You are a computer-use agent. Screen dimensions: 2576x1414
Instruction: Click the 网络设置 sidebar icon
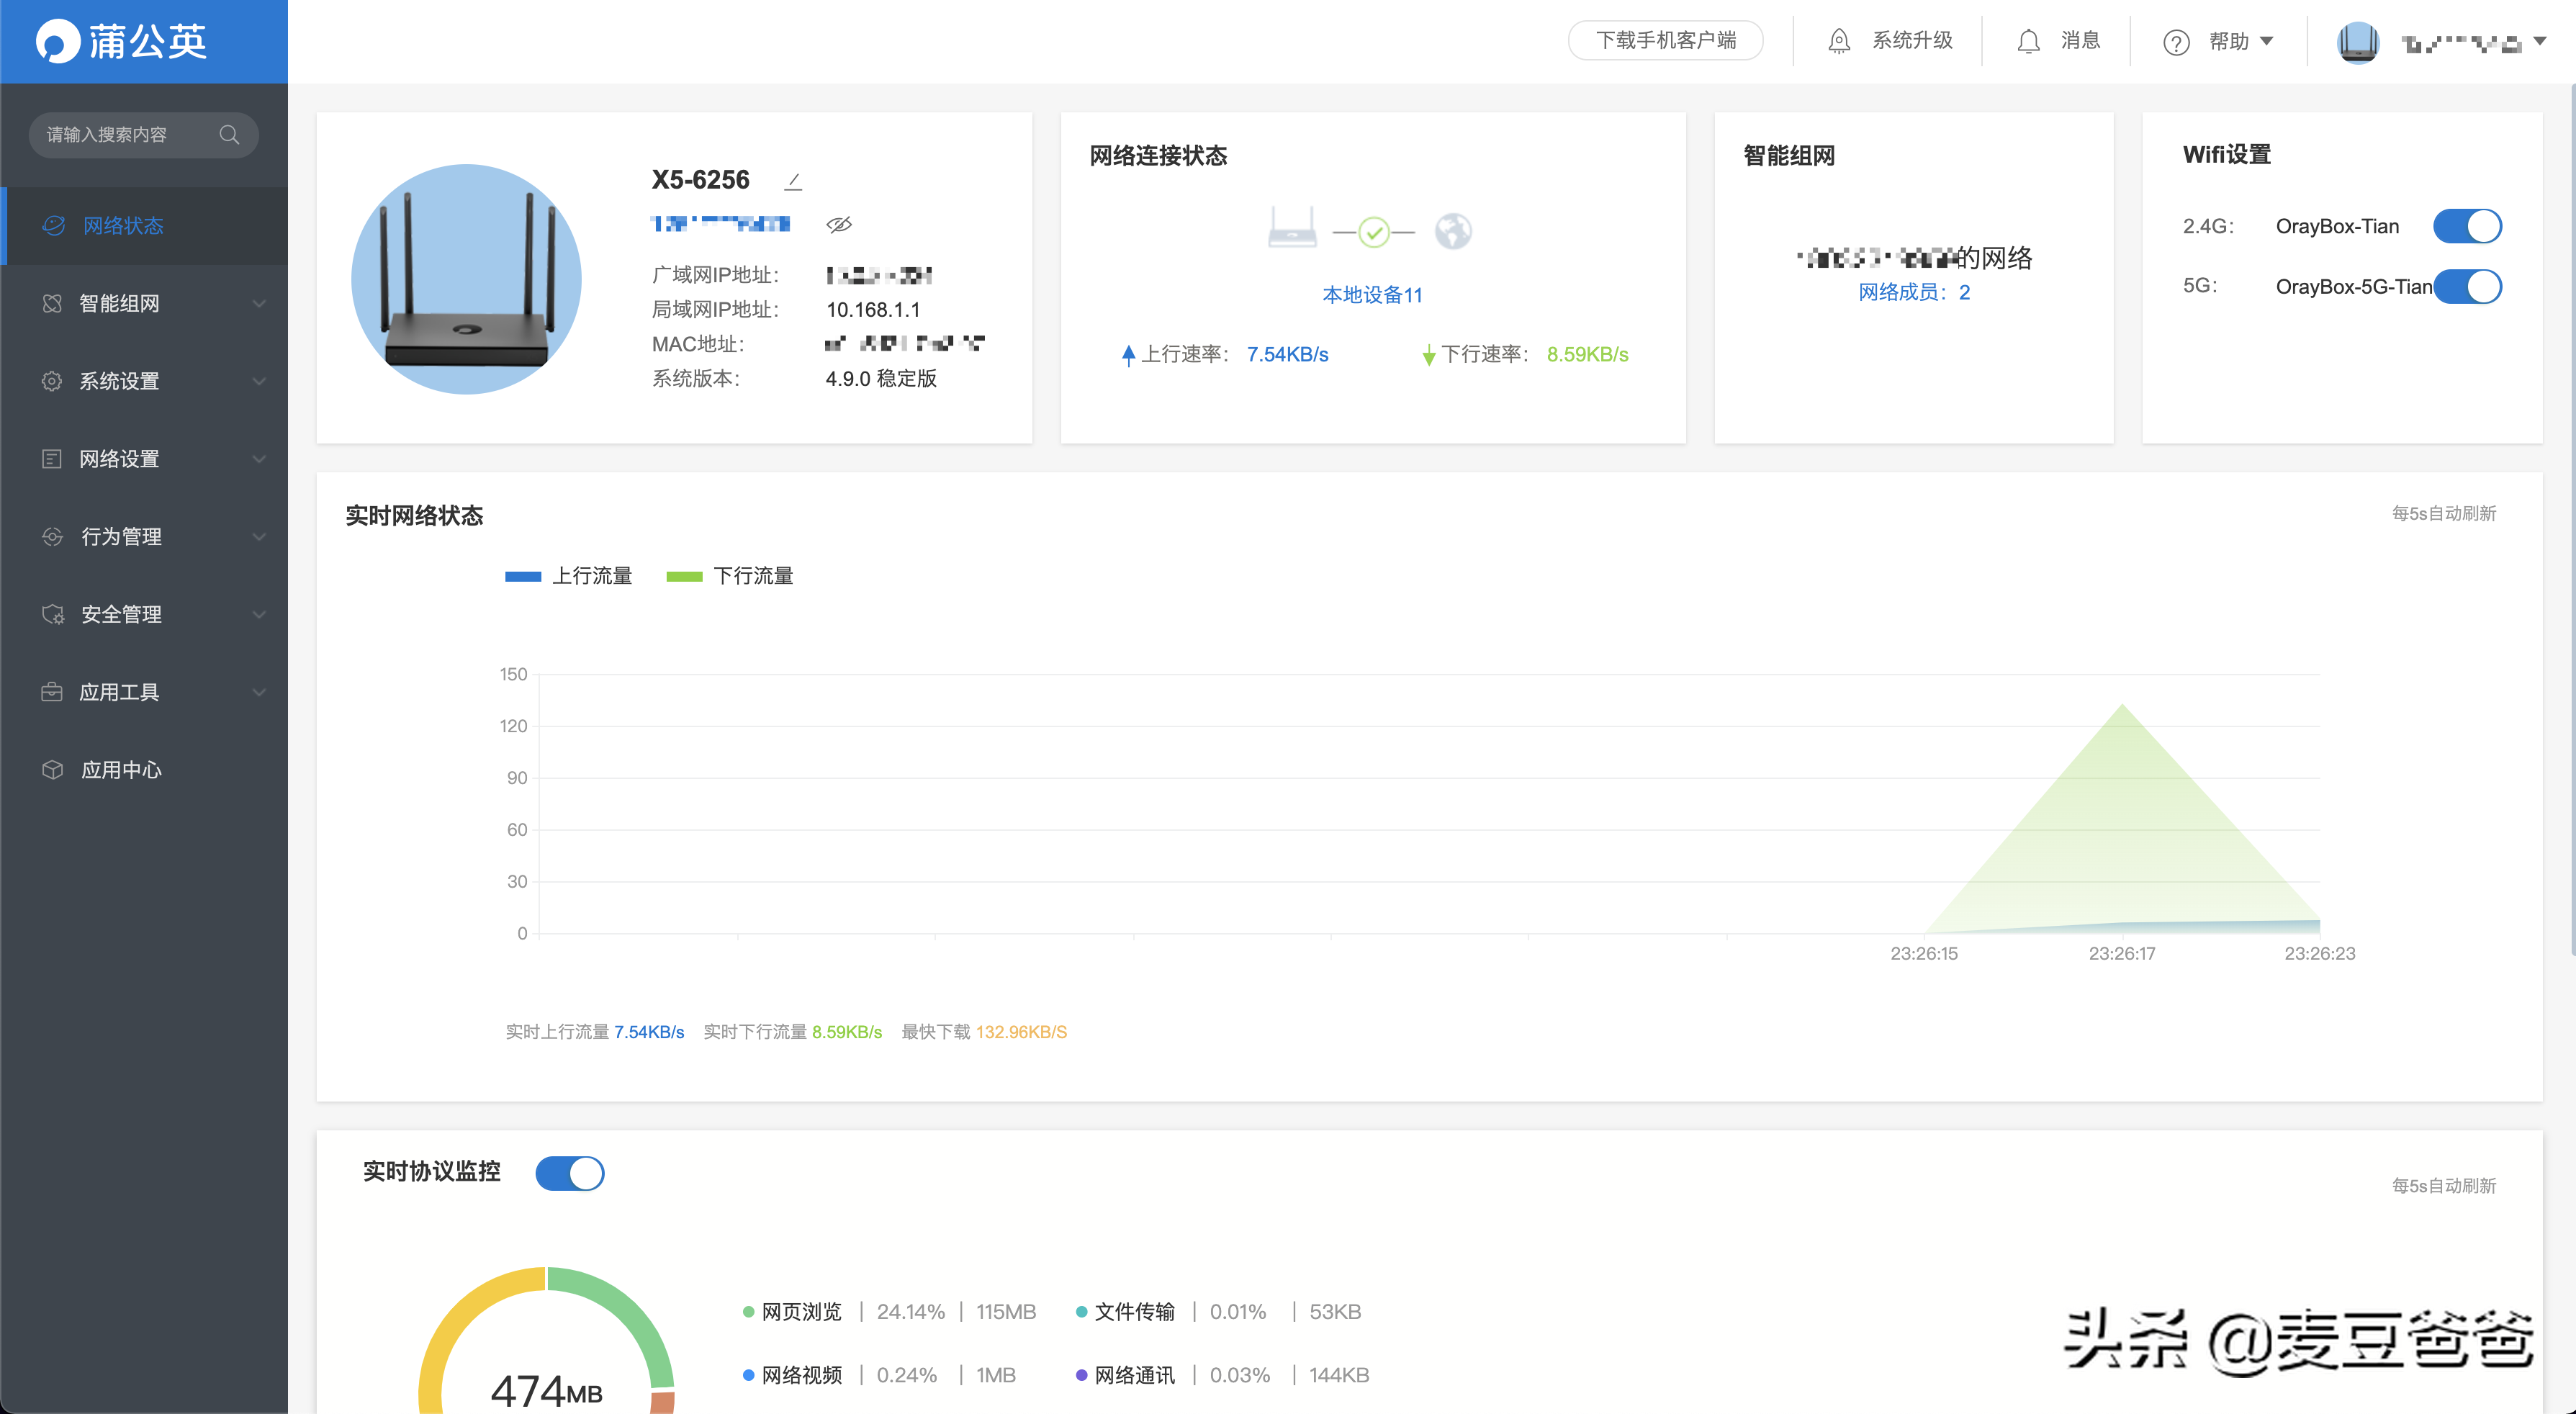52,459
